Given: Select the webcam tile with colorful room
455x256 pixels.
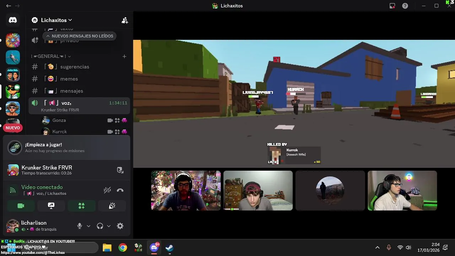Looking at the screenshot, I should [186, 191].
